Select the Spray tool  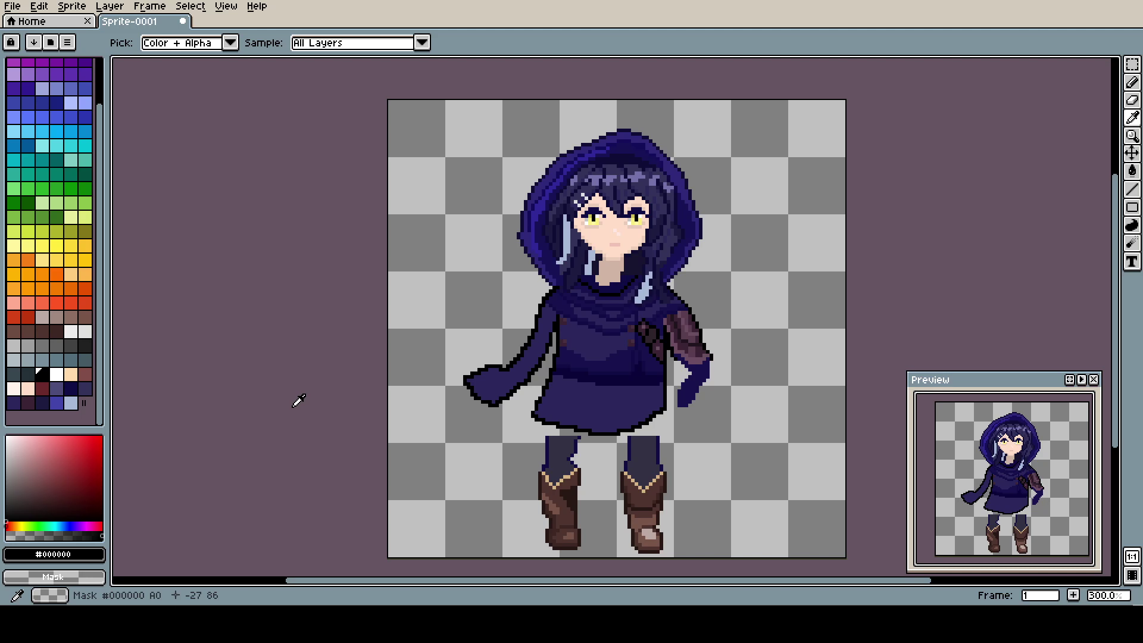[1132, 243]
